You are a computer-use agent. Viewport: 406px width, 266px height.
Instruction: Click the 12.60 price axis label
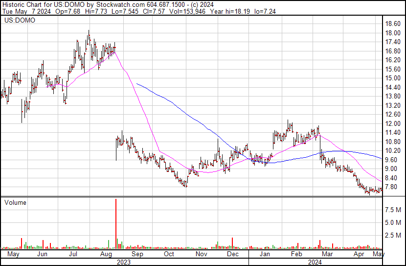393,115
